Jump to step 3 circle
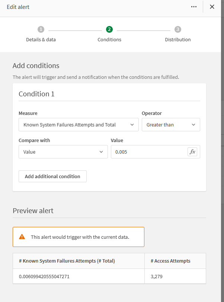 (x=178, y=29)
